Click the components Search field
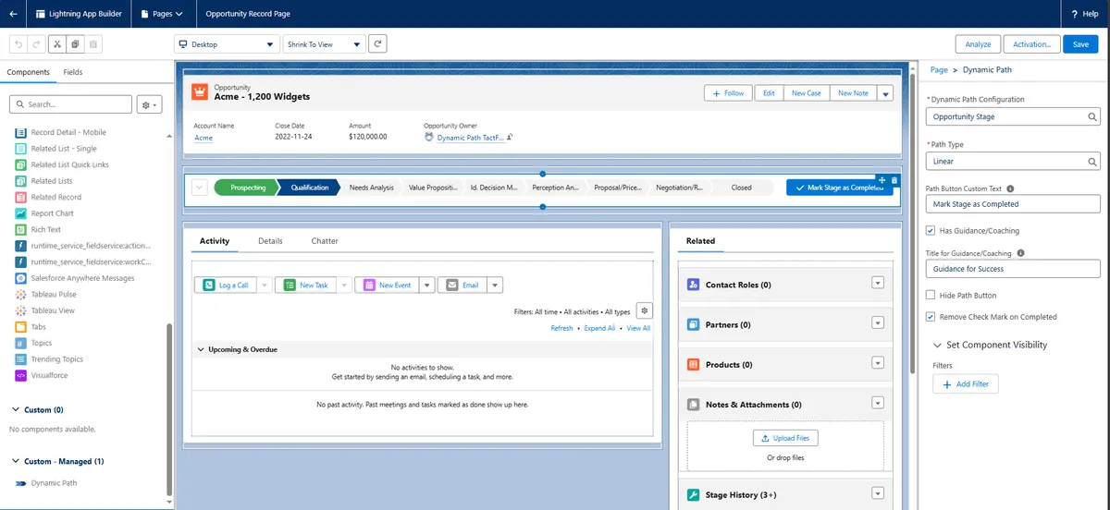The width and height of the screenshot is (1110, 510). [70, 104]
